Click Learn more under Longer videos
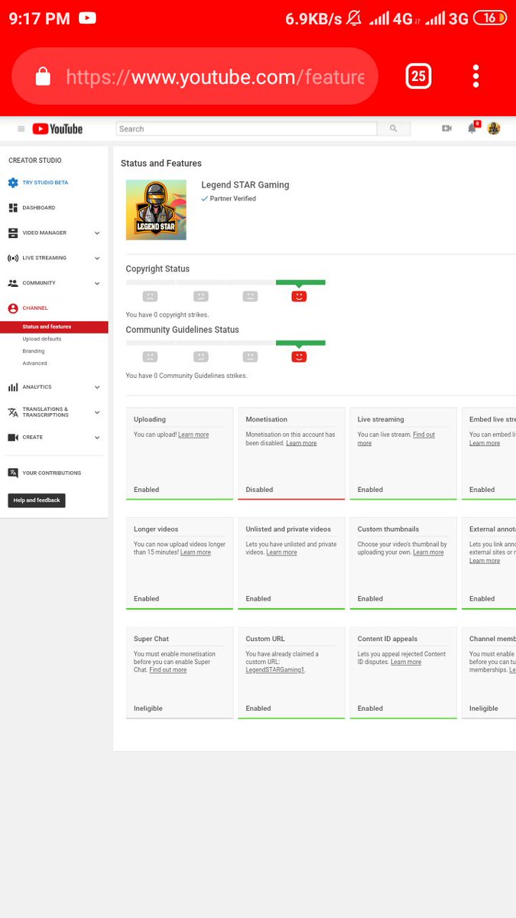516x918 pixels. click(196, 552)
